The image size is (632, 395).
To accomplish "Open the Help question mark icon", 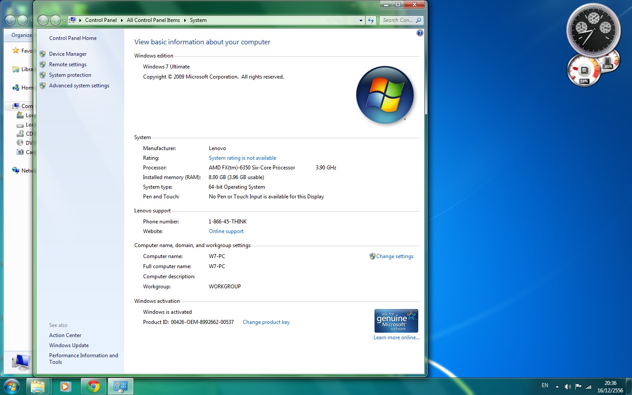I will (x=420, y=33).
